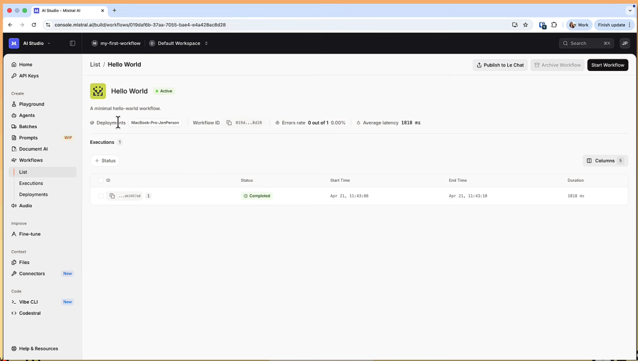Tick the checkbox for the completed execution

[x=100, y=196]
